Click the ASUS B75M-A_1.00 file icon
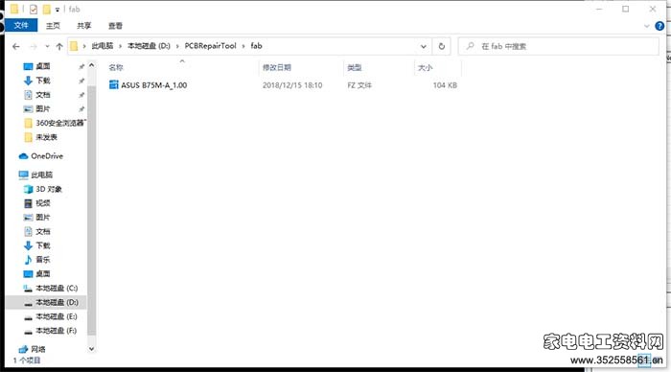Screen dimensions: 671x372 tap(113, 84)
